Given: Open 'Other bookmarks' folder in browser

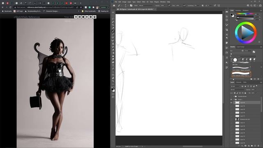Looking at the screenshot, I should (x=89, y=11).
